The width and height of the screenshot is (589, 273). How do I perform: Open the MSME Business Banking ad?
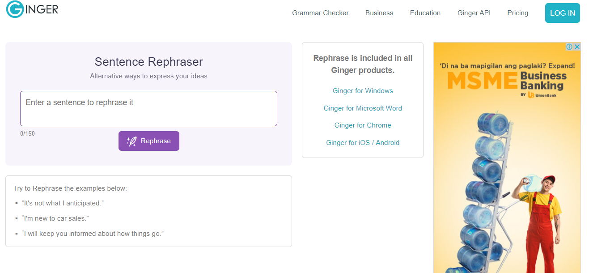[507, 158]
